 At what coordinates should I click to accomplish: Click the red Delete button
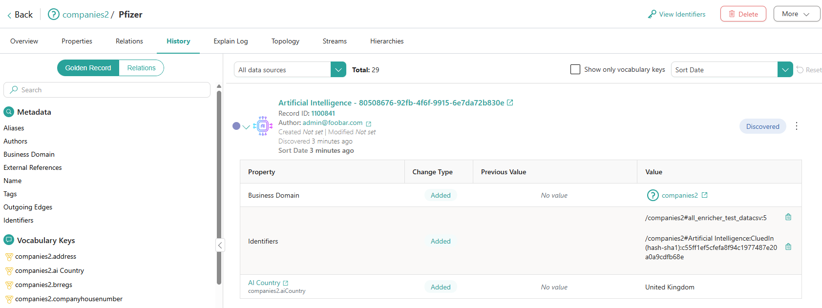743,14
